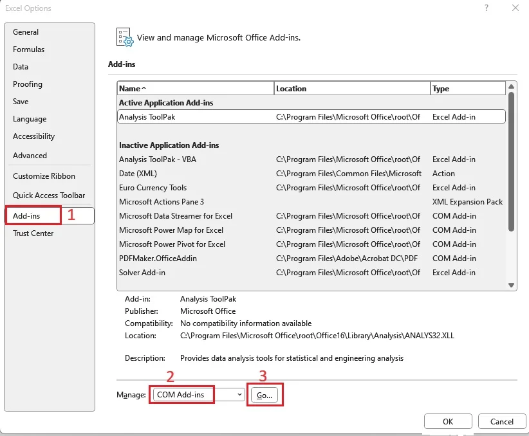The image size is (529, 436).
Task: Click the Add-ins gear icon in header
Action: pos(124,37)
